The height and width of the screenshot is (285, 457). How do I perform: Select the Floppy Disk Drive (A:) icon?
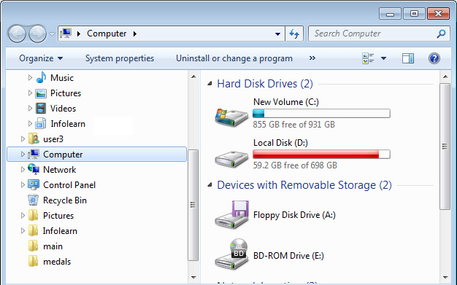[x=231, y=214]
